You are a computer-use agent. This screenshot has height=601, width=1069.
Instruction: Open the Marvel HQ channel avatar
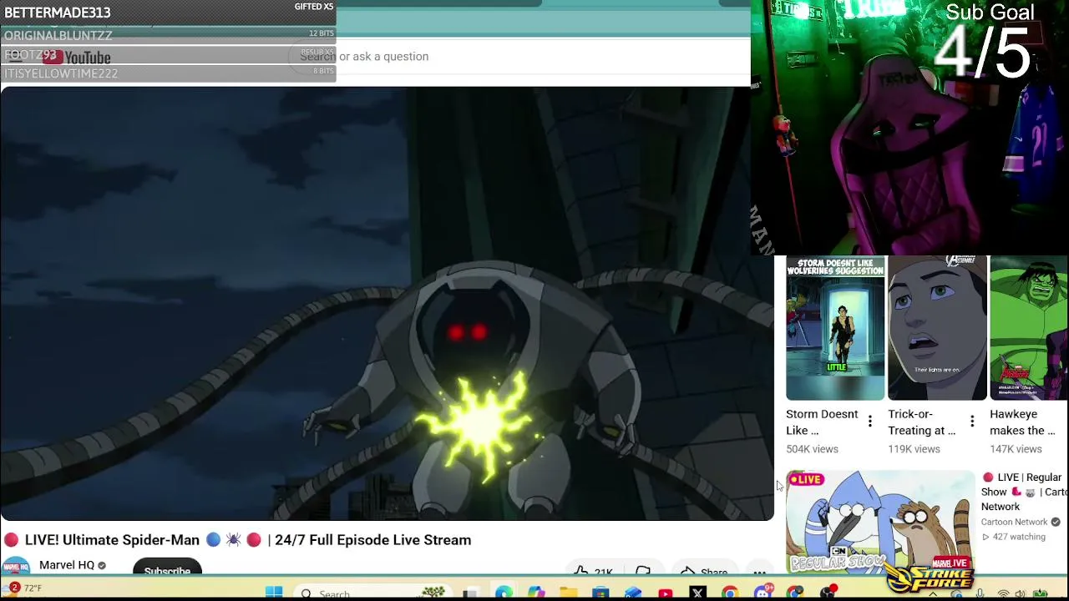coord(15,567)
